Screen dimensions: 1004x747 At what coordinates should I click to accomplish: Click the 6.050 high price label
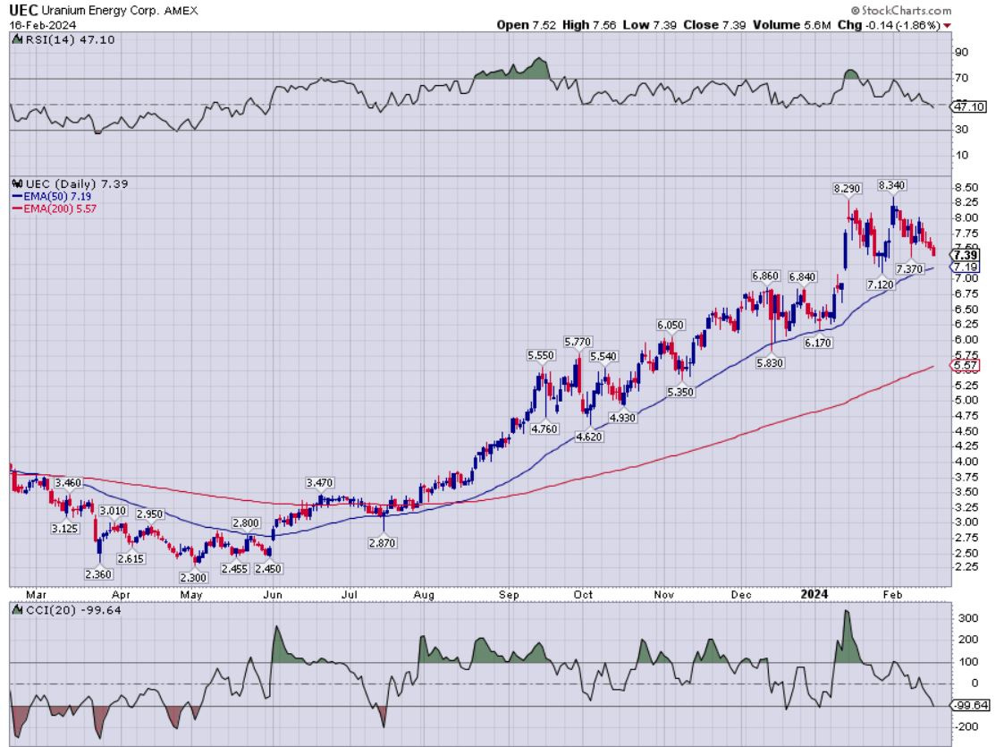coord(671,326)
